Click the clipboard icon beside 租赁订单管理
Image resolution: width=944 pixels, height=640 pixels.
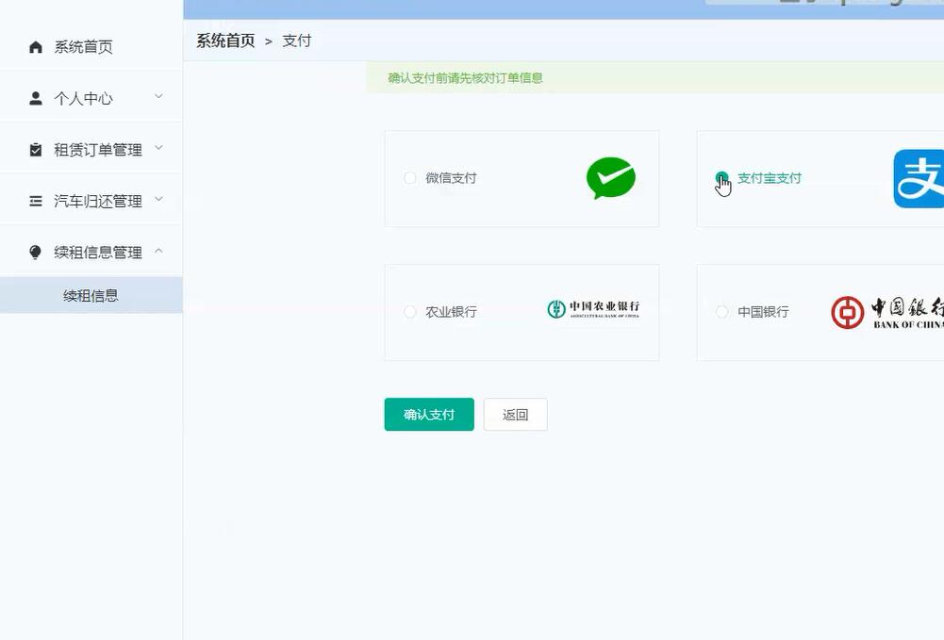[x=36, y=149]
